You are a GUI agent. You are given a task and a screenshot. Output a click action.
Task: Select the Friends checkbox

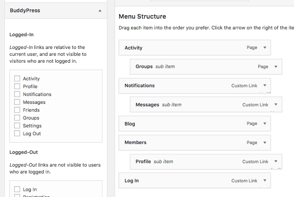point(17,110)
